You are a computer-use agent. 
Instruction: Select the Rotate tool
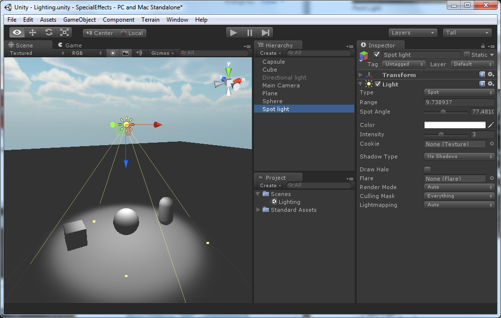[x=48, y=33]
